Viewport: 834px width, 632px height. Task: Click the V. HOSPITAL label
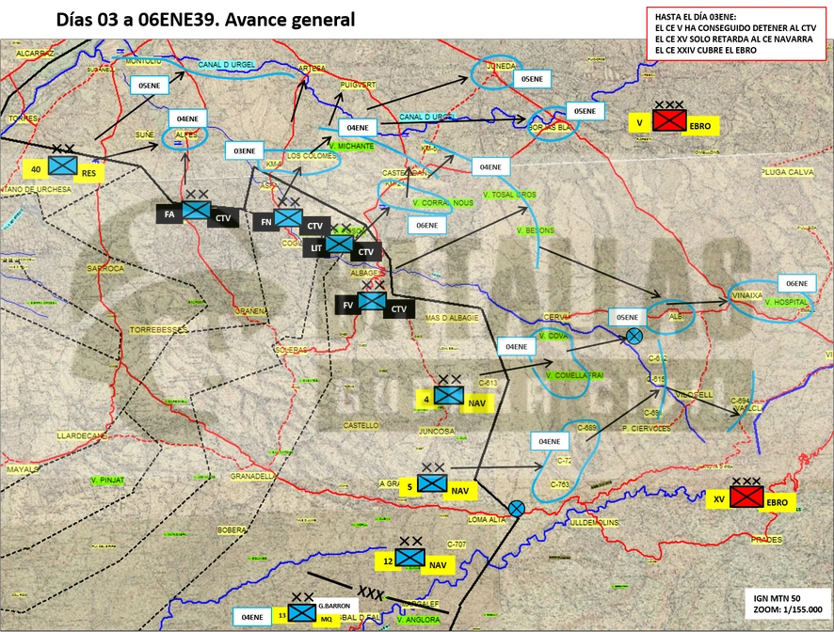(786, 302)
